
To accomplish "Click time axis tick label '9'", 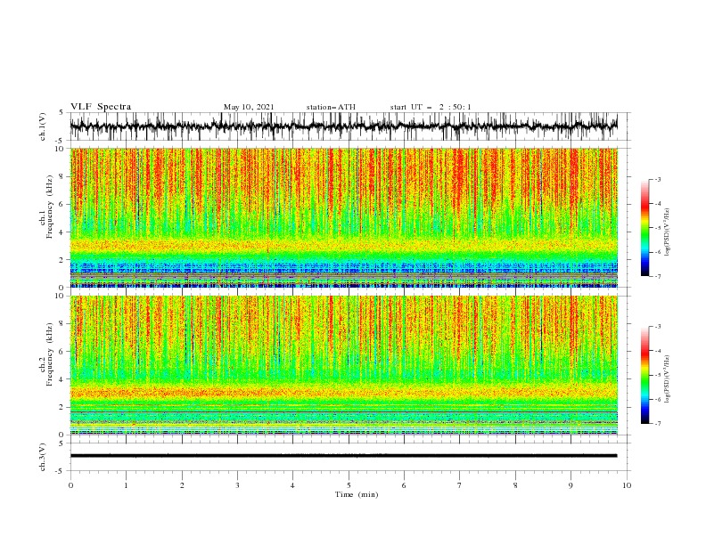I will pos(571,485).
